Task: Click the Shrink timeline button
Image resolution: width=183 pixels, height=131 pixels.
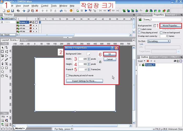Action: pyautogui.click(x=8, y=35)
